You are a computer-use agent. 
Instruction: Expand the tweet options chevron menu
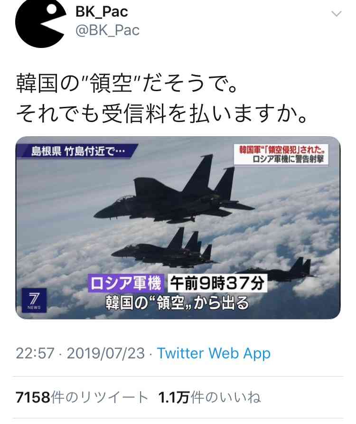[x=336, y=13]
